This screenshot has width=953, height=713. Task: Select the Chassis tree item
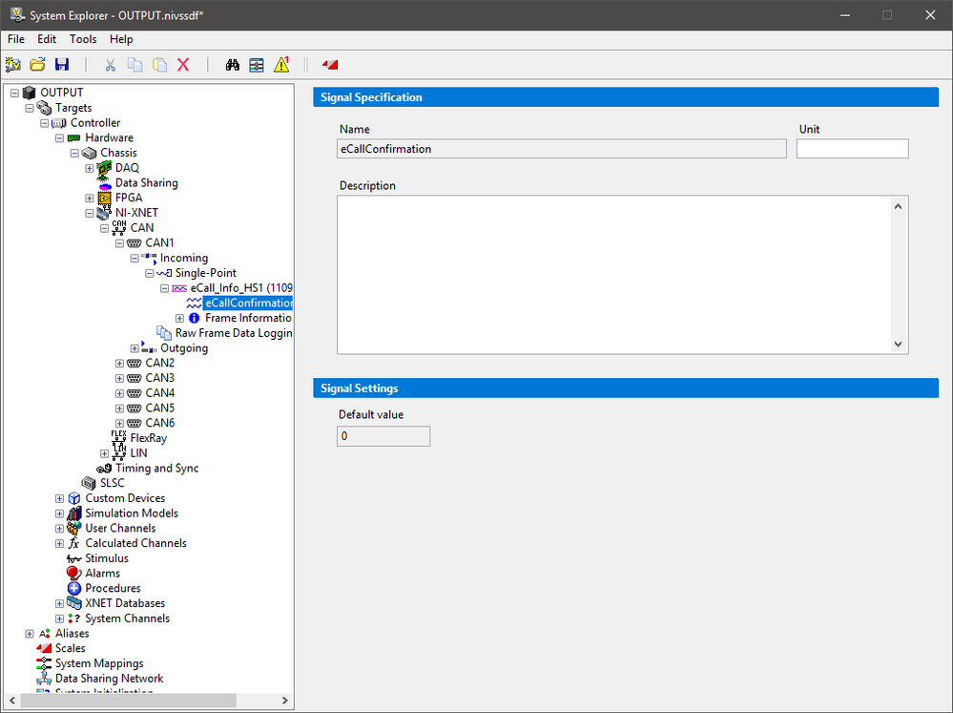(118, 153)
